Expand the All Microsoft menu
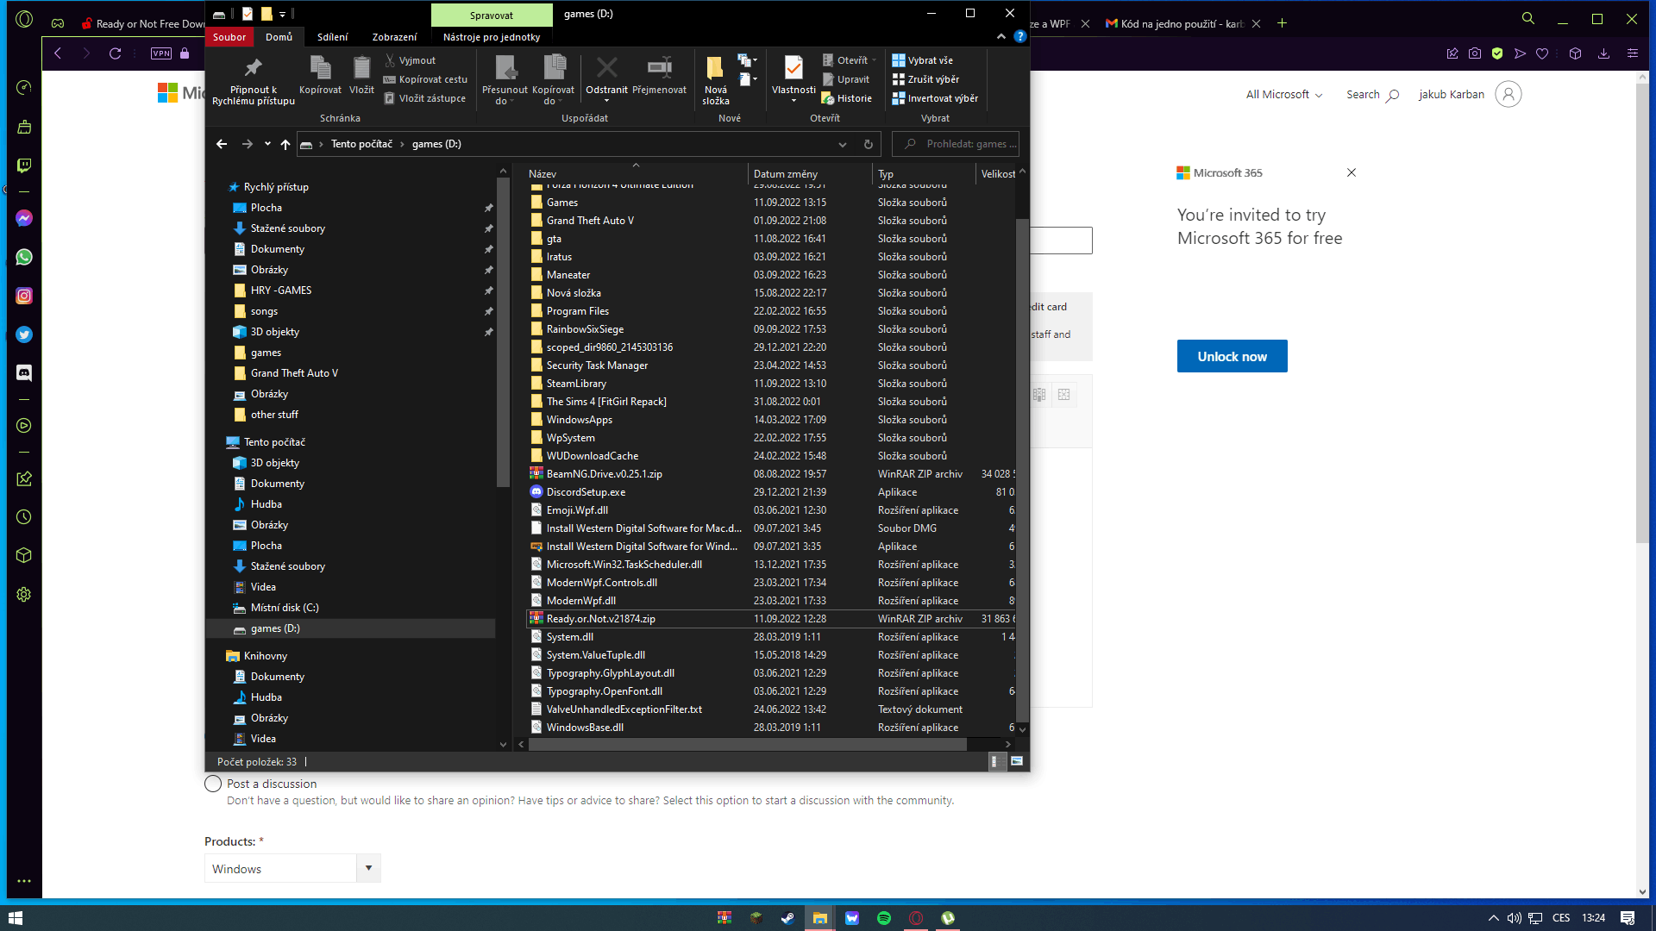Screen dimensions: 1656x931 coord(1283,95)
